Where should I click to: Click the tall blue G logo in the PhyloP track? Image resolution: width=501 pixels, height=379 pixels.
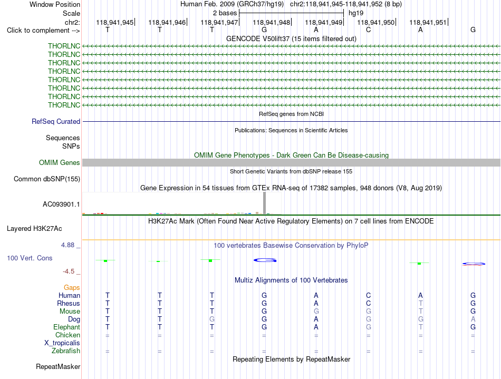coord(265,260)
